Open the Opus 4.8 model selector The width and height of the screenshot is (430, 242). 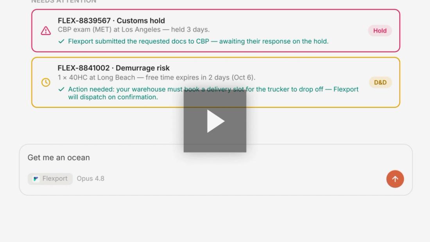[x=91, y=179]
